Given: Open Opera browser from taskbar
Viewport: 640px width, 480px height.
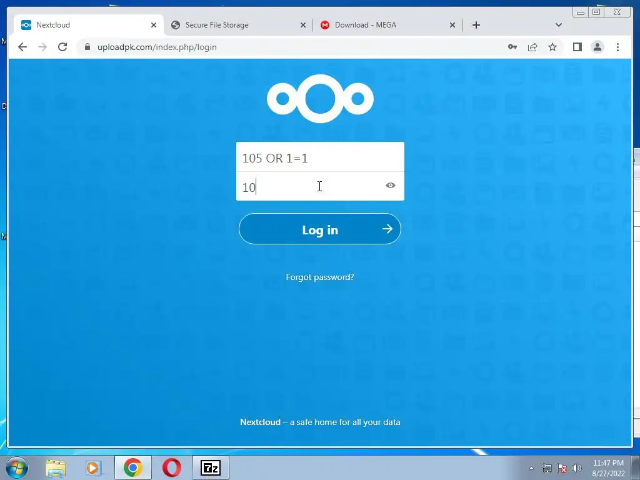Looking at the screenshot, I should click(x=172, y=467).
